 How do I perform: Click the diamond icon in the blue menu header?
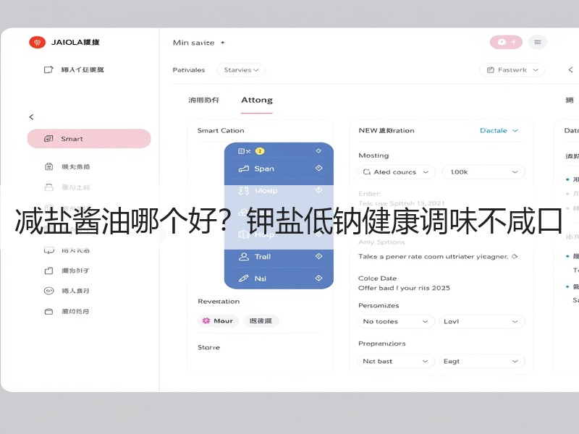pos(318,151)
